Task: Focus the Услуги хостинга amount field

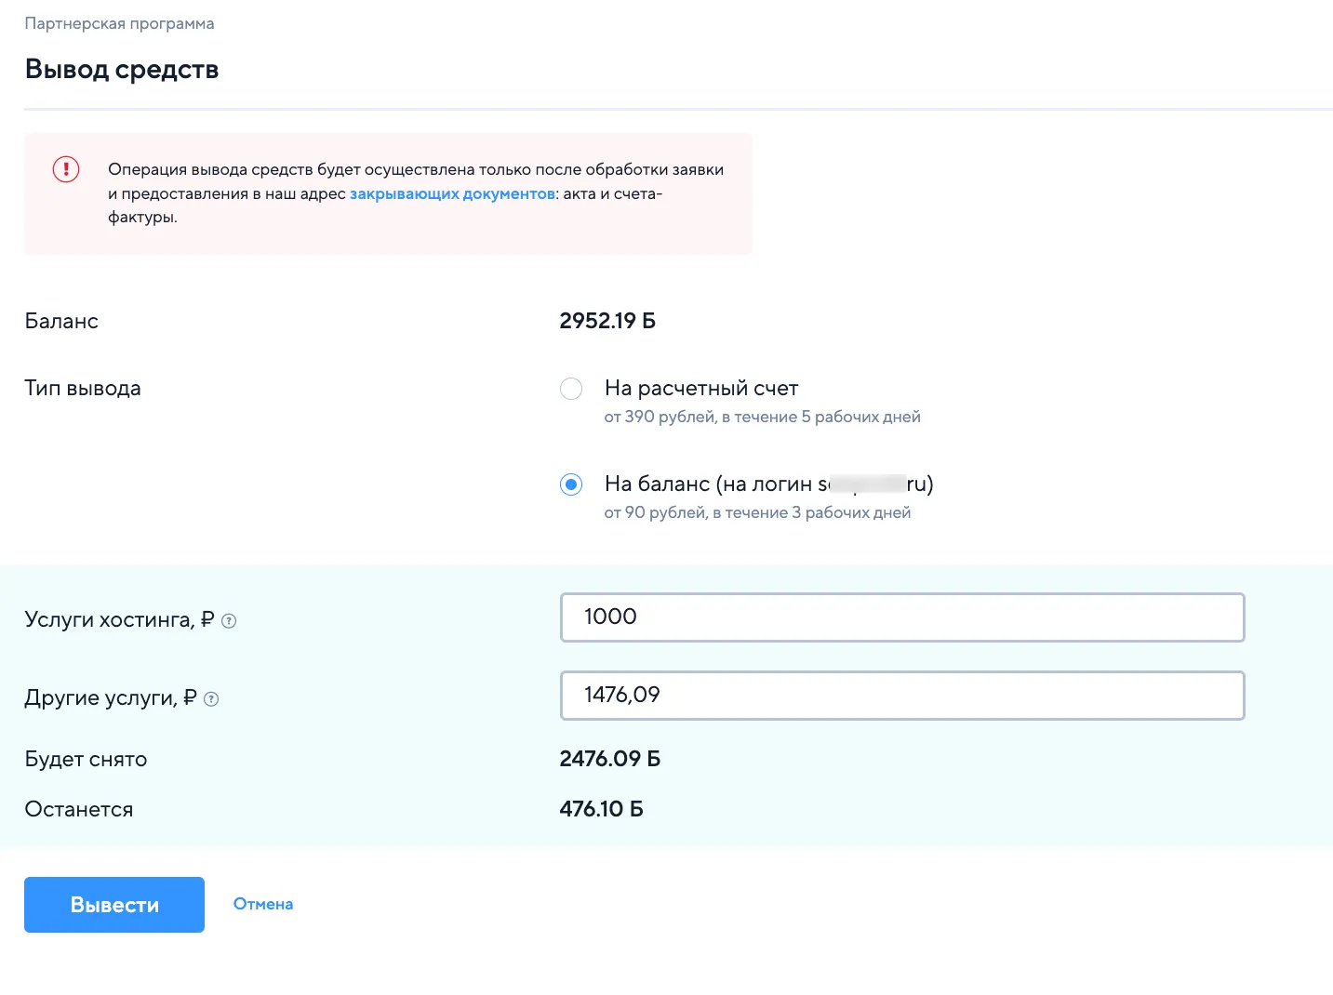Action: 901,617
